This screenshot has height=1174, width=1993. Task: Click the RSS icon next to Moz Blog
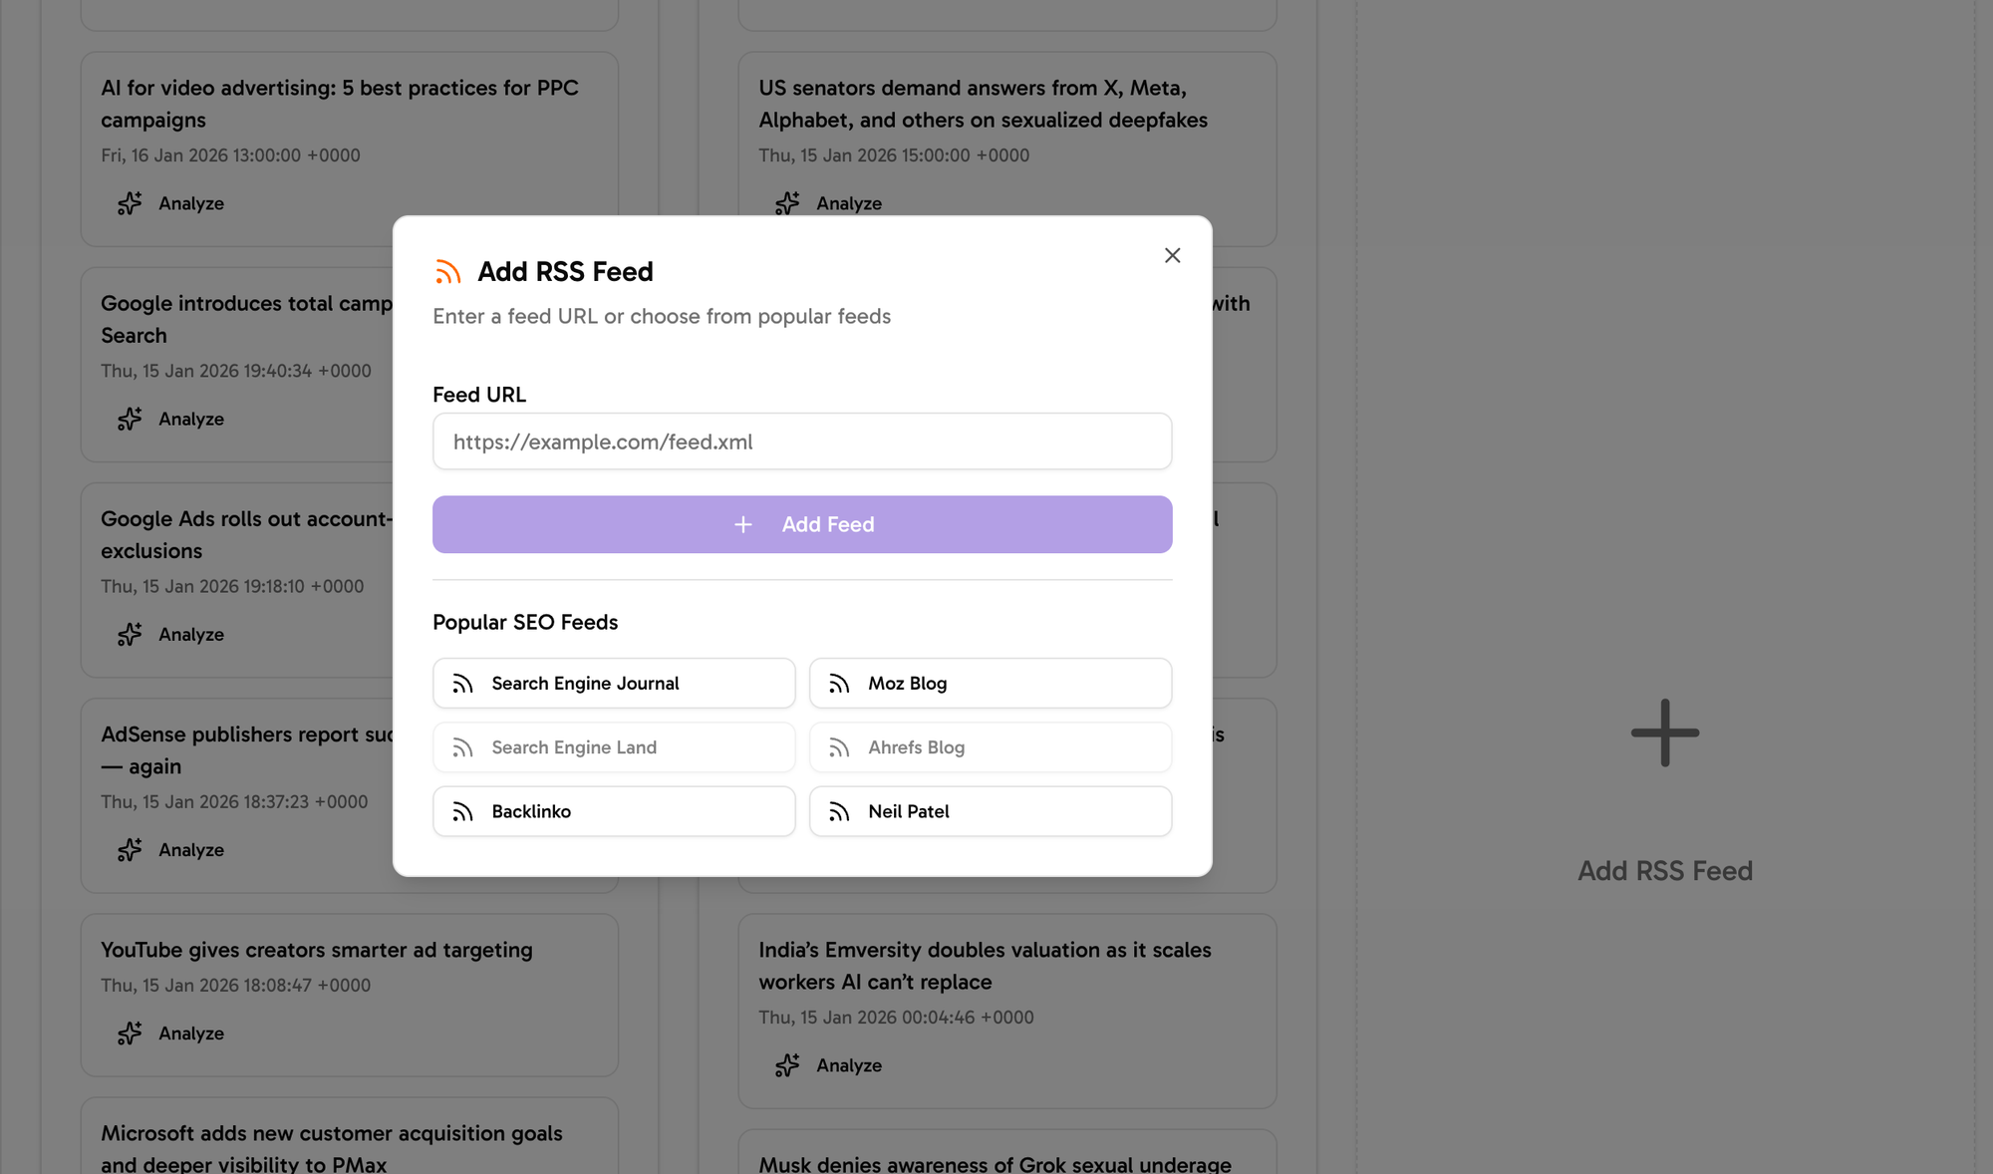839,683
